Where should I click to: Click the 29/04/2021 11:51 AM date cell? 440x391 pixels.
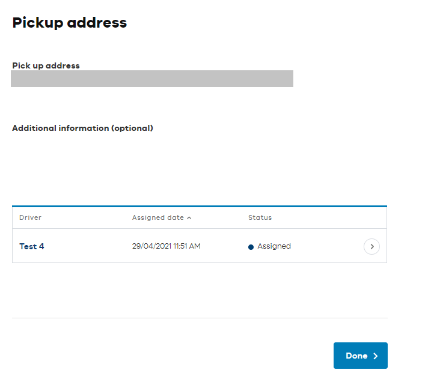pos(167,246)
